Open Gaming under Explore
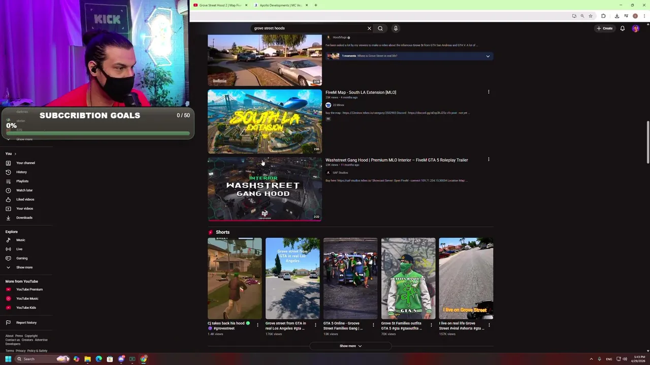 pos(22,258)
